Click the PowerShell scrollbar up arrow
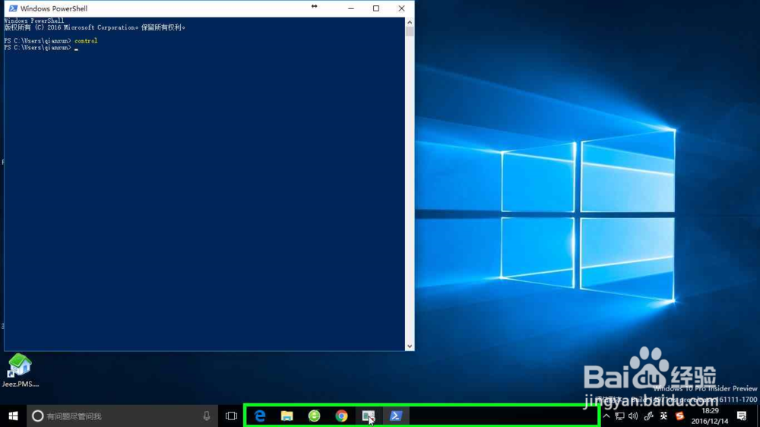This screenshot has width=760, height=427. coord(410,22)
